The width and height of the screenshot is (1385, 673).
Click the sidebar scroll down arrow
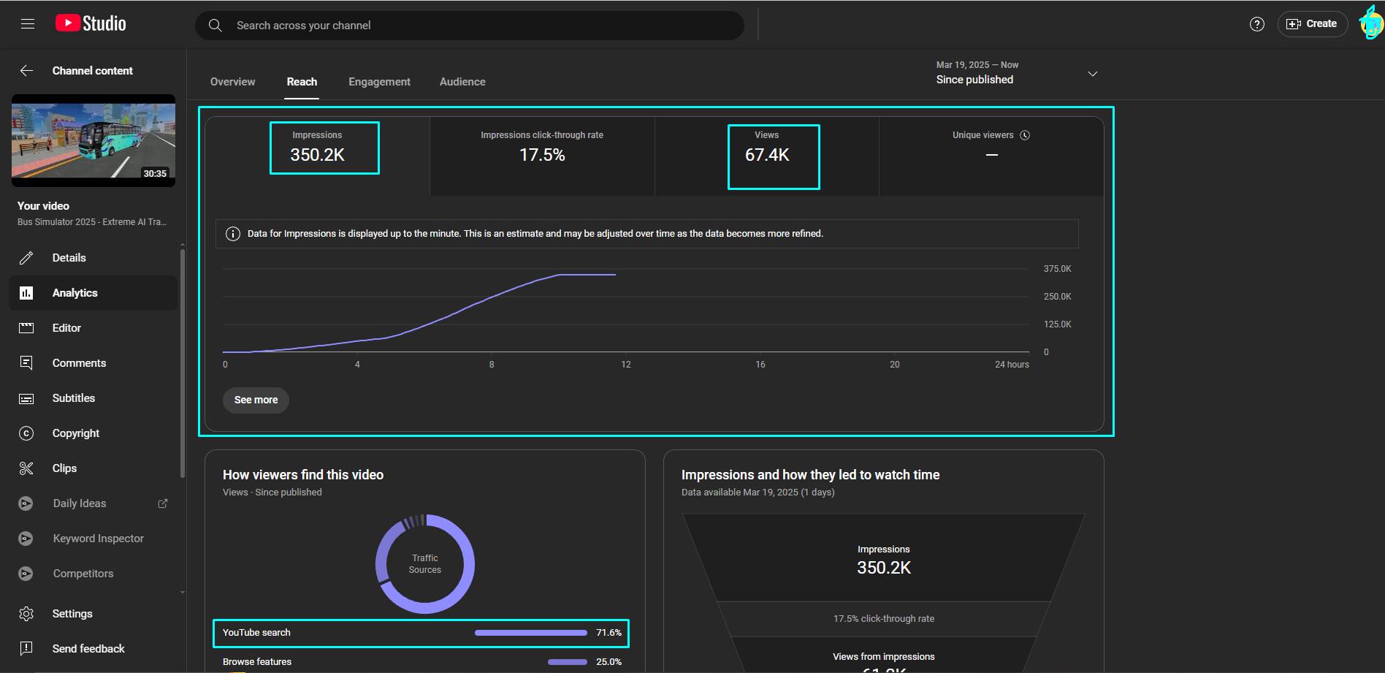coord(182,593)
